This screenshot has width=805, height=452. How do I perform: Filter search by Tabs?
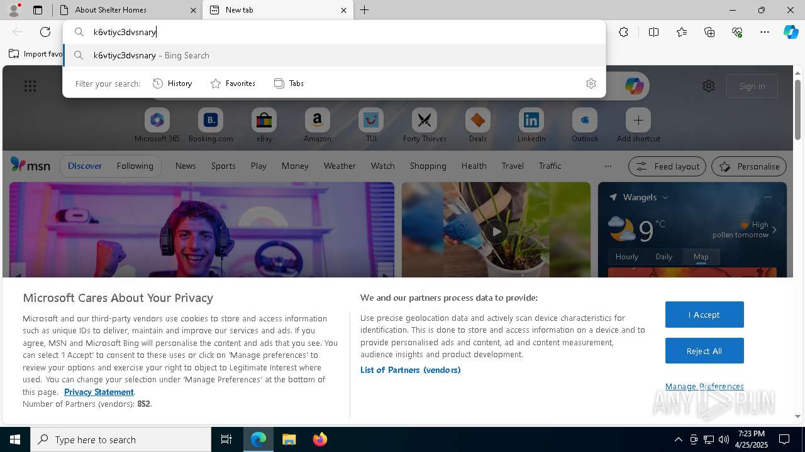click(289, 83)
